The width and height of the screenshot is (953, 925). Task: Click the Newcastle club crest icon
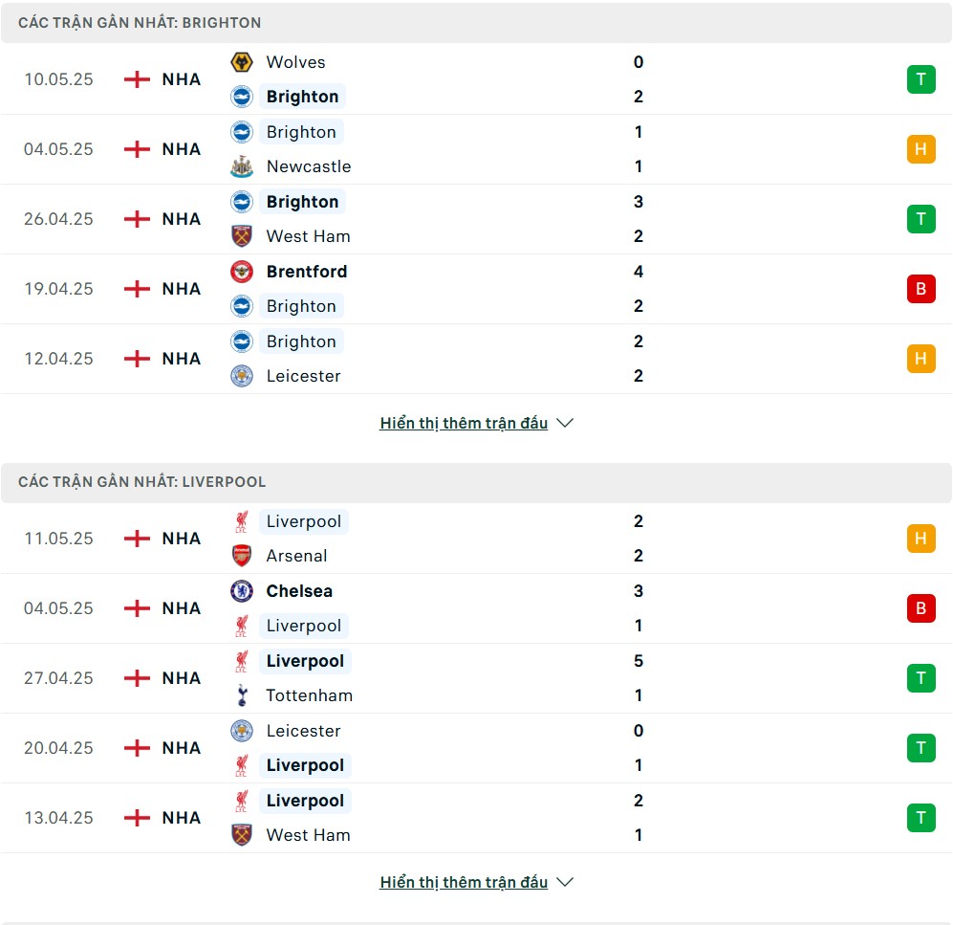click(242, 166)
